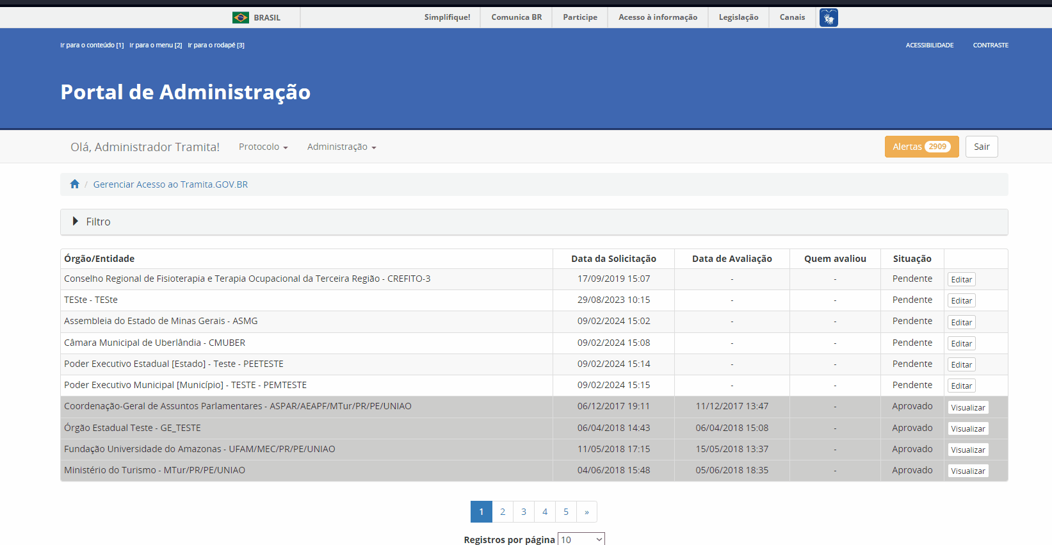Follow the 'Ir para o conteúdo [1]' link
This screenshot has height=545, width=1052.
pyautogui.click(x=92, y=45)
